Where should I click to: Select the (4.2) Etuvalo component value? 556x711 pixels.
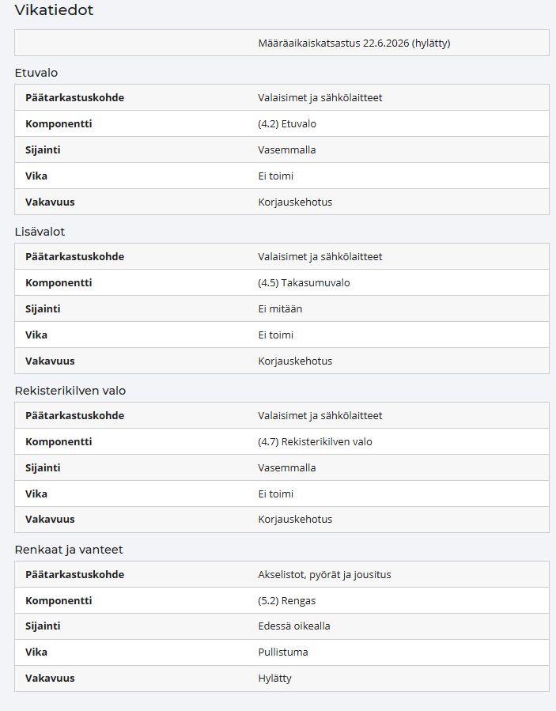287,124
